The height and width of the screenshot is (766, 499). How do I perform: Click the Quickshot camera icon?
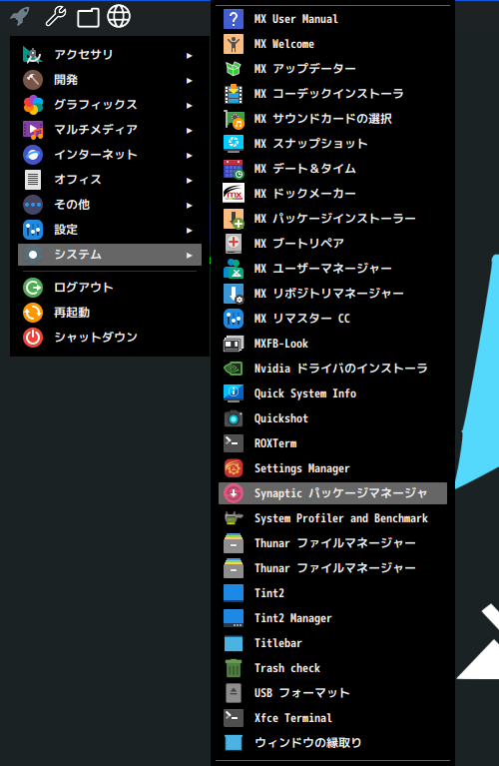234,418
